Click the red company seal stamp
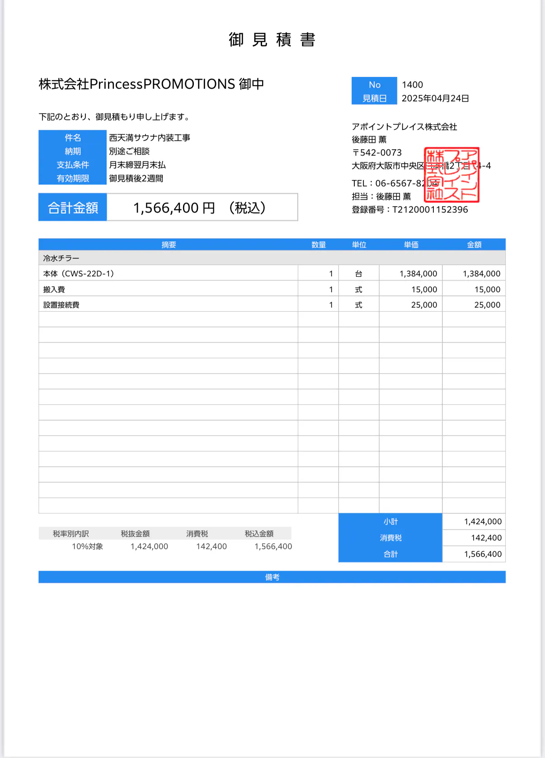Viewport: 545px width, 758px height. 451,175
